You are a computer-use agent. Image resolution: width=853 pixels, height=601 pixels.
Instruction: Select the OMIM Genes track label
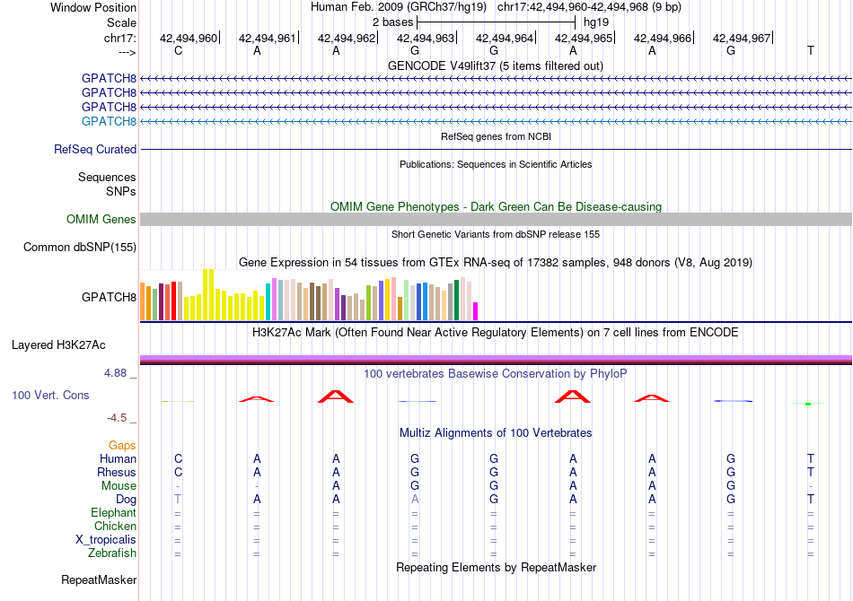(x=101, y=219)
